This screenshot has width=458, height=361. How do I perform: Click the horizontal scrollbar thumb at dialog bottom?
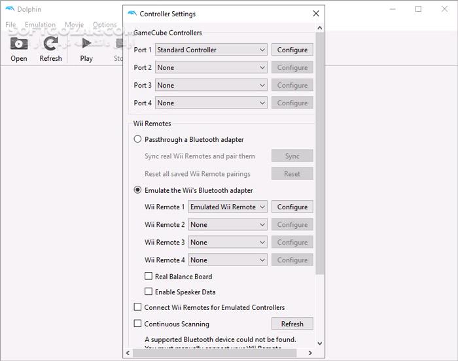[x=215, y=352]
